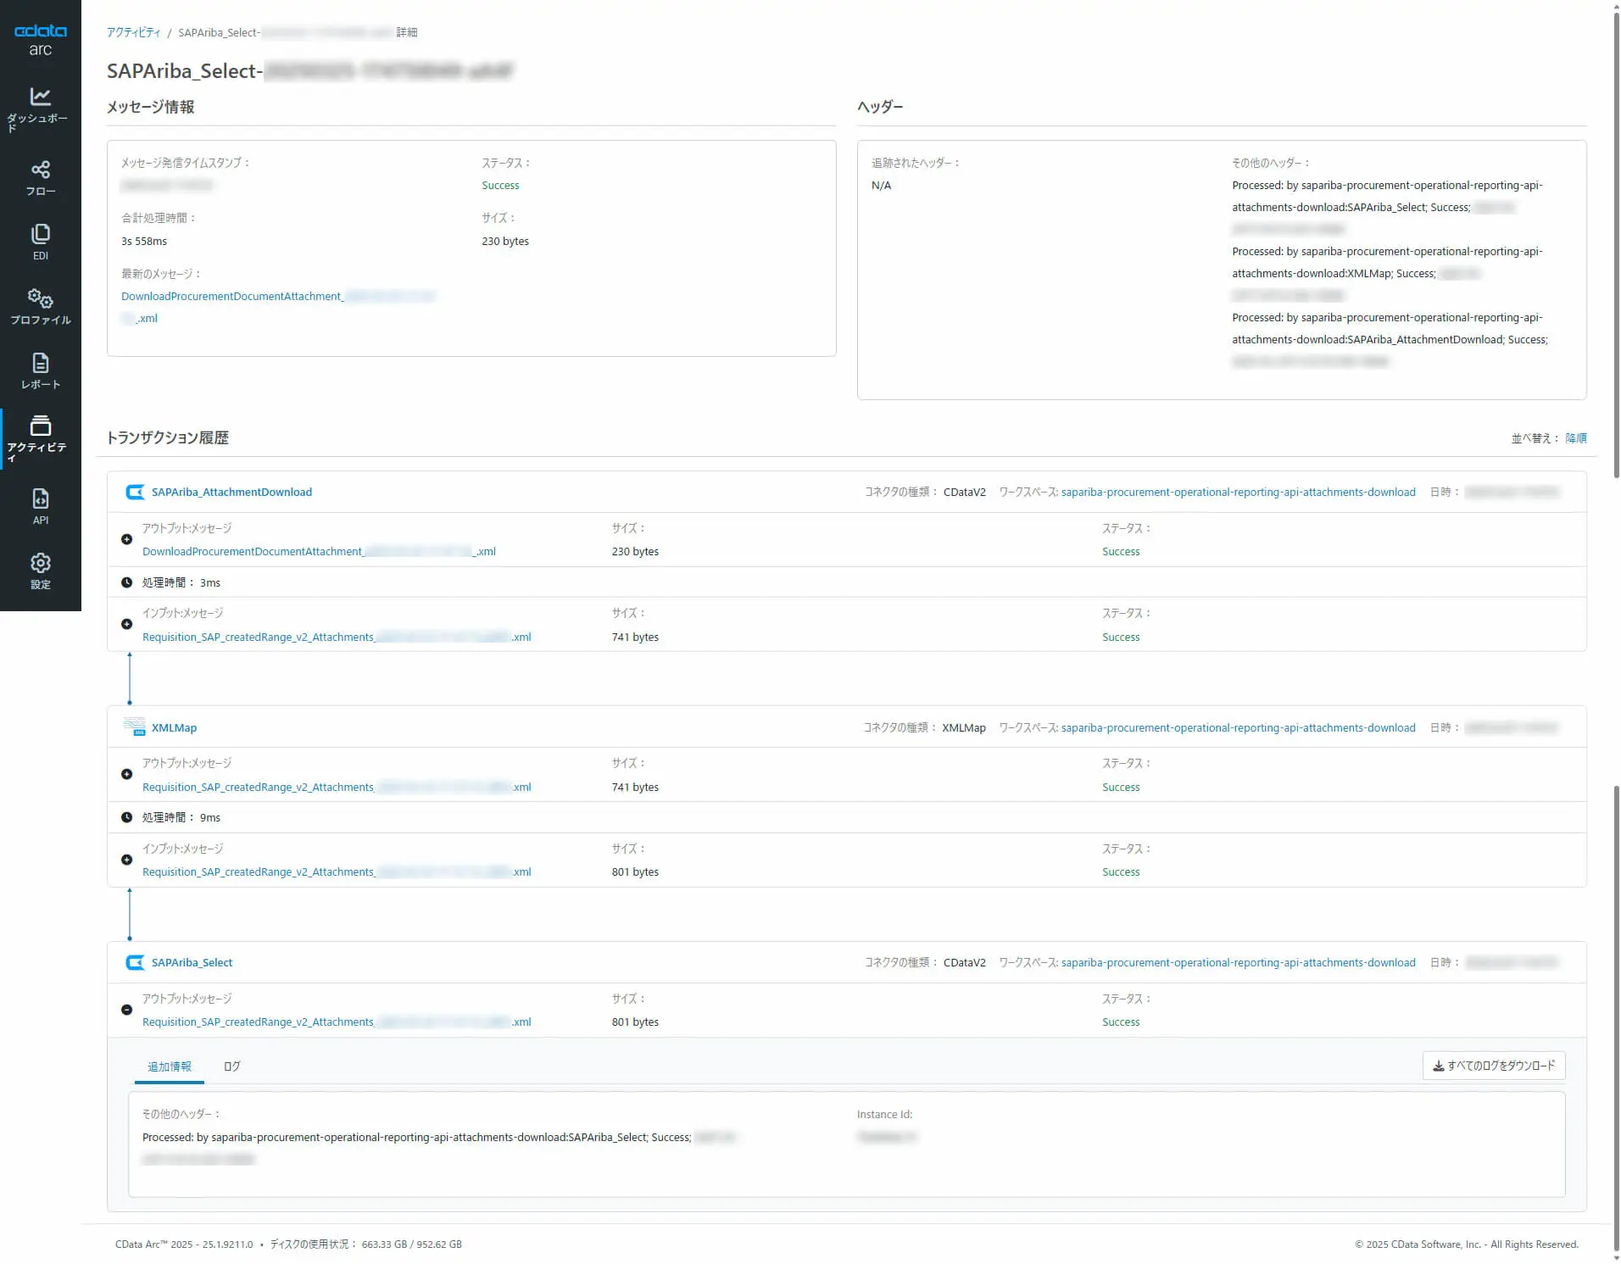Click the Instance Id label

pos(884,1115)
